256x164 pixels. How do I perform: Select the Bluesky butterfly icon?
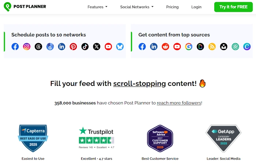120,47
